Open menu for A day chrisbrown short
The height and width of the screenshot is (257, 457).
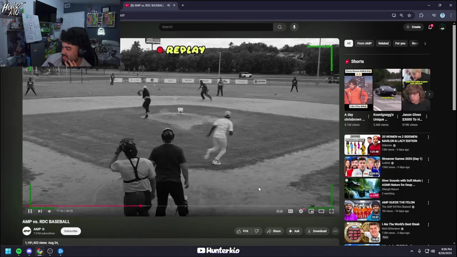[368, 117]
